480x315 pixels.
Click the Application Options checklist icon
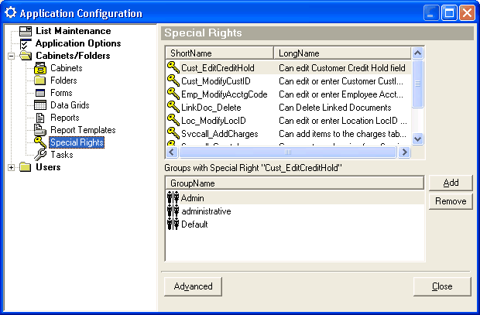[26, 43]
